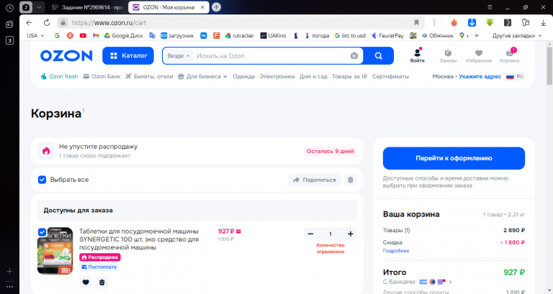553x294 pixels.
Task: Click the Распродажа badge on the product
Action: click(100, 257)
